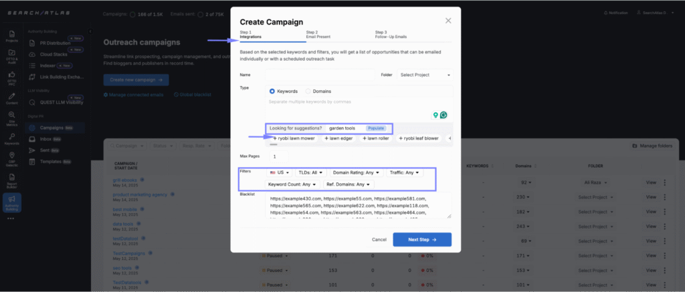Screen dimensions: 685x292
Task: Open OTTO & Audit sidebar icon
Action: tap(12, 56)
